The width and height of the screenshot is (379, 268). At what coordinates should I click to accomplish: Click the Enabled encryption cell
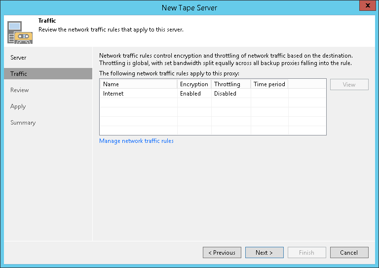click(x=190, y=94)
